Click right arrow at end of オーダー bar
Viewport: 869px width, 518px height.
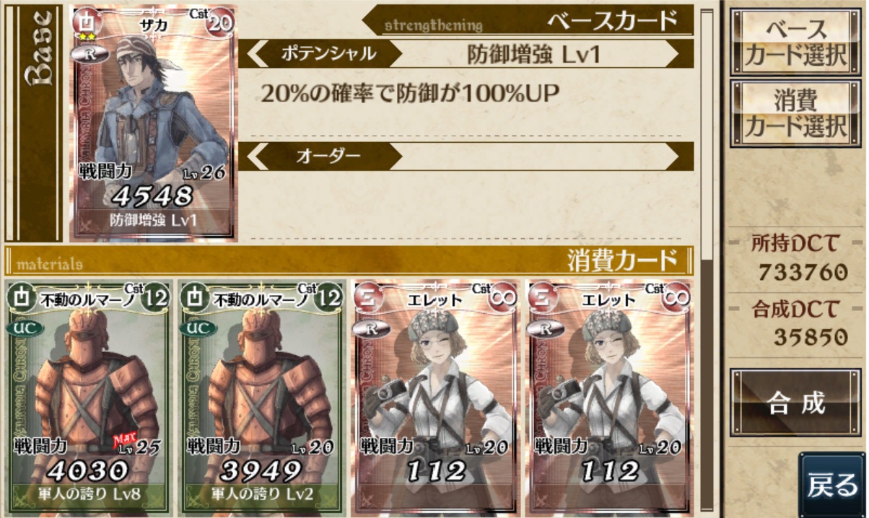pyautogui.click(x=673, y=156)
